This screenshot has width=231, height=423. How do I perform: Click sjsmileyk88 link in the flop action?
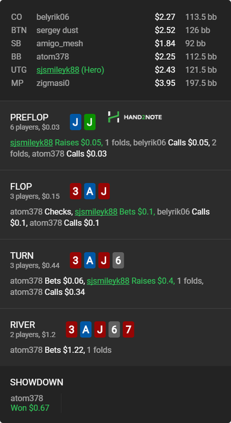(x=96, y=211)
